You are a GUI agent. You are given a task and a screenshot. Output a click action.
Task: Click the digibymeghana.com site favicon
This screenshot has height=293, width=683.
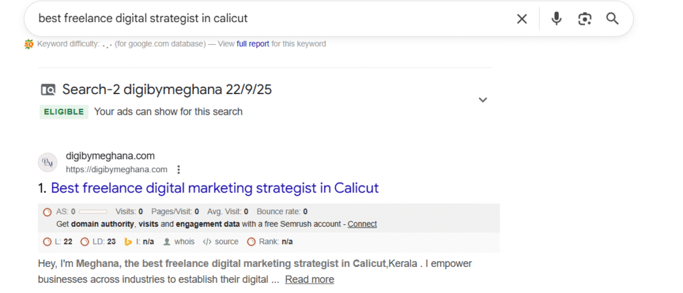[47, 163]
